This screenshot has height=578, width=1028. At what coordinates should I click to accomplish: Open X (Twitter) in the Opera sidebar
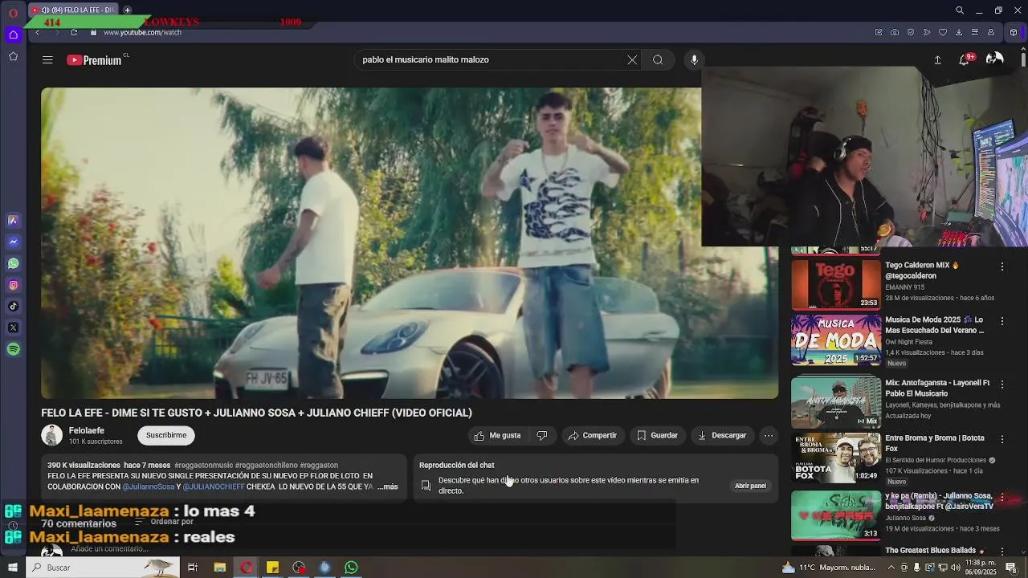click(x=13, y=328)
